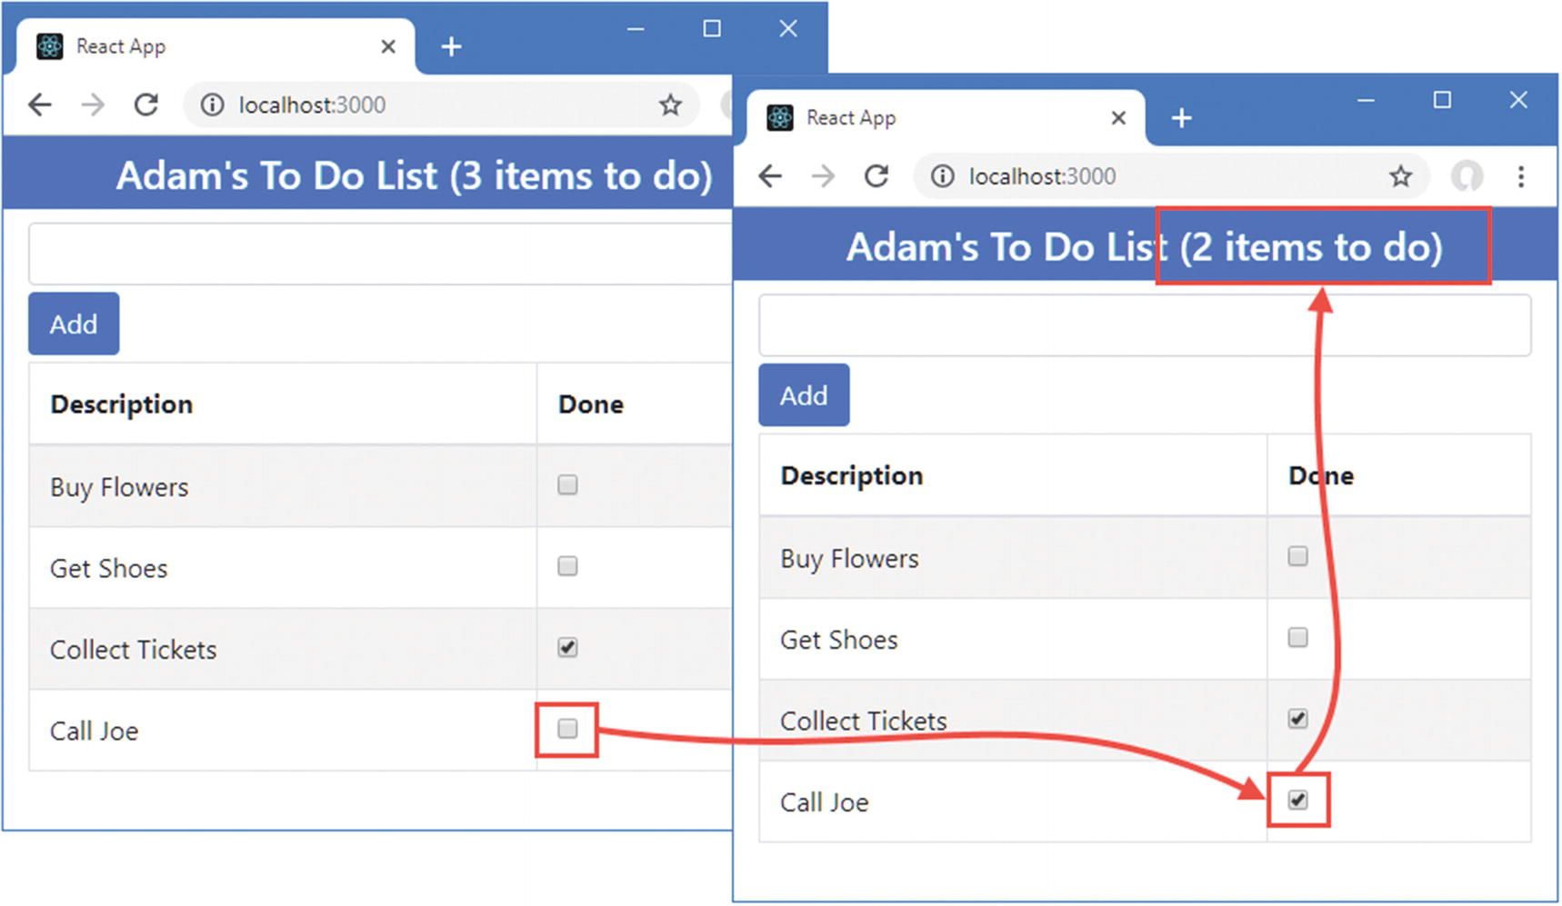Tick Get Shoes checkbox in the left window
The width and height of the screenshot is (1562, 906).
(567, 566)
